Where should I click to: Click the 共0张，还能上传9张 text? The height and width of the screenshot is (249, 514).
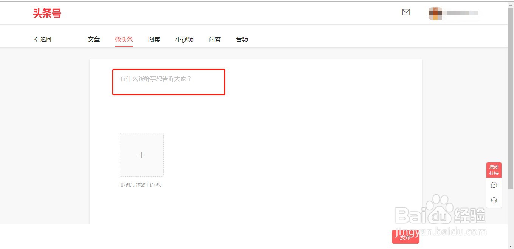pos(141,186)
